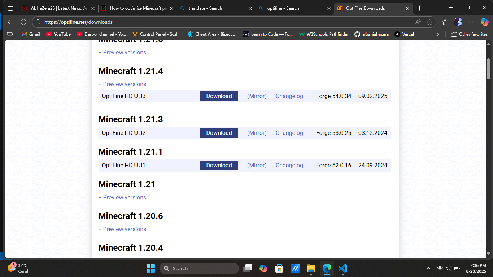Image resolution: width=493 pixels, height=277 pixels.
Task: Show hidden system tray icons
Action: click(x=428, y=268)
